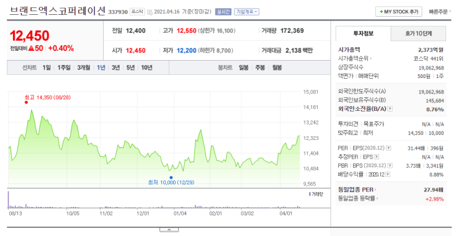Select the 1년 line chart period
The height and width of the screenshot is (236, 461).
(101, 68)
